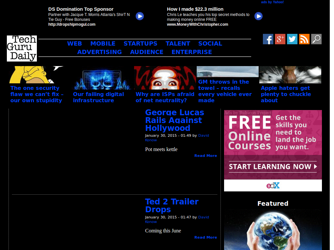This screenshot has width=334, height=250.
Task: Open the Twitter bird icon
Action: pos(292,39)
